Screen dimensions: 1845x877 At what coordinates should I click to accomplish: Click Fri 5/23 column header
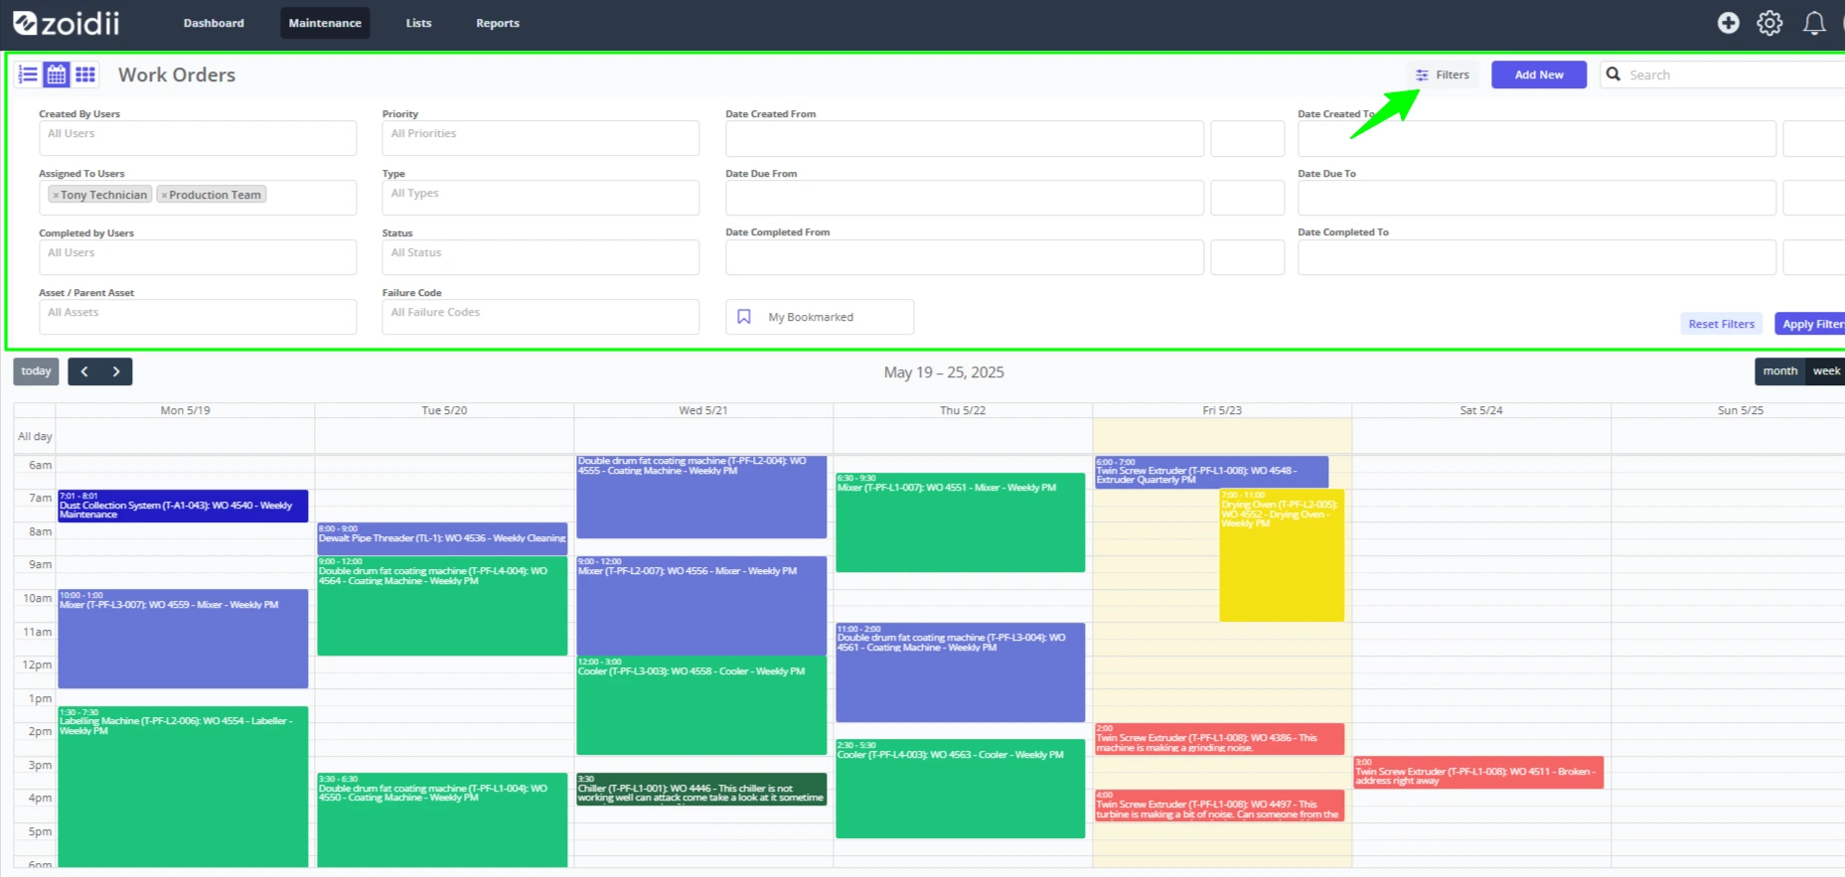click(x=1222, y=410)
